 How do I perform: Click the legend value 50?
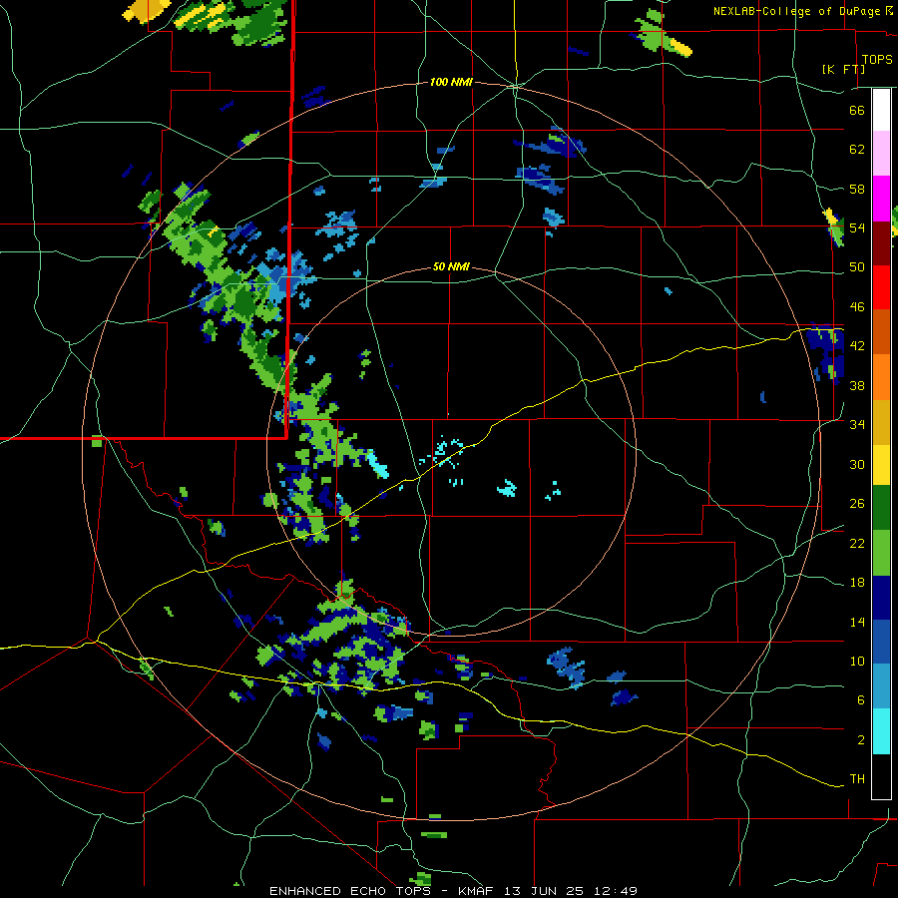click(x=857, y=266)
